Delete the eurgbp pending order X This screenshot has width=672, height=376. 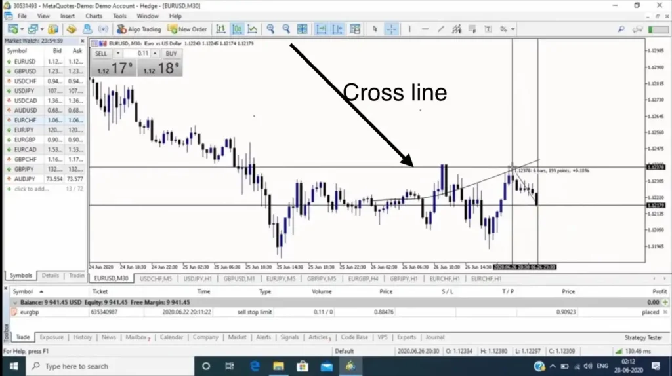point(665,312)
